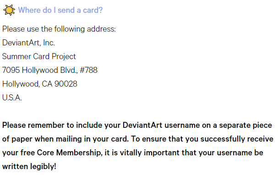Click the word 'username' in third bold line

pyautogui.click(x=234, y=153)
